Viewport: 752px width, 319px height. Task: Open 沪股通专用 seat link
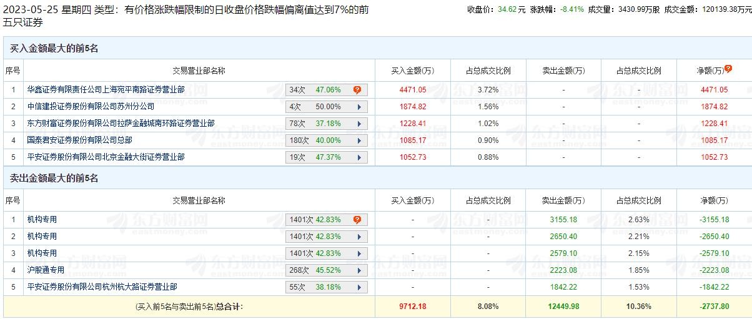46,270
